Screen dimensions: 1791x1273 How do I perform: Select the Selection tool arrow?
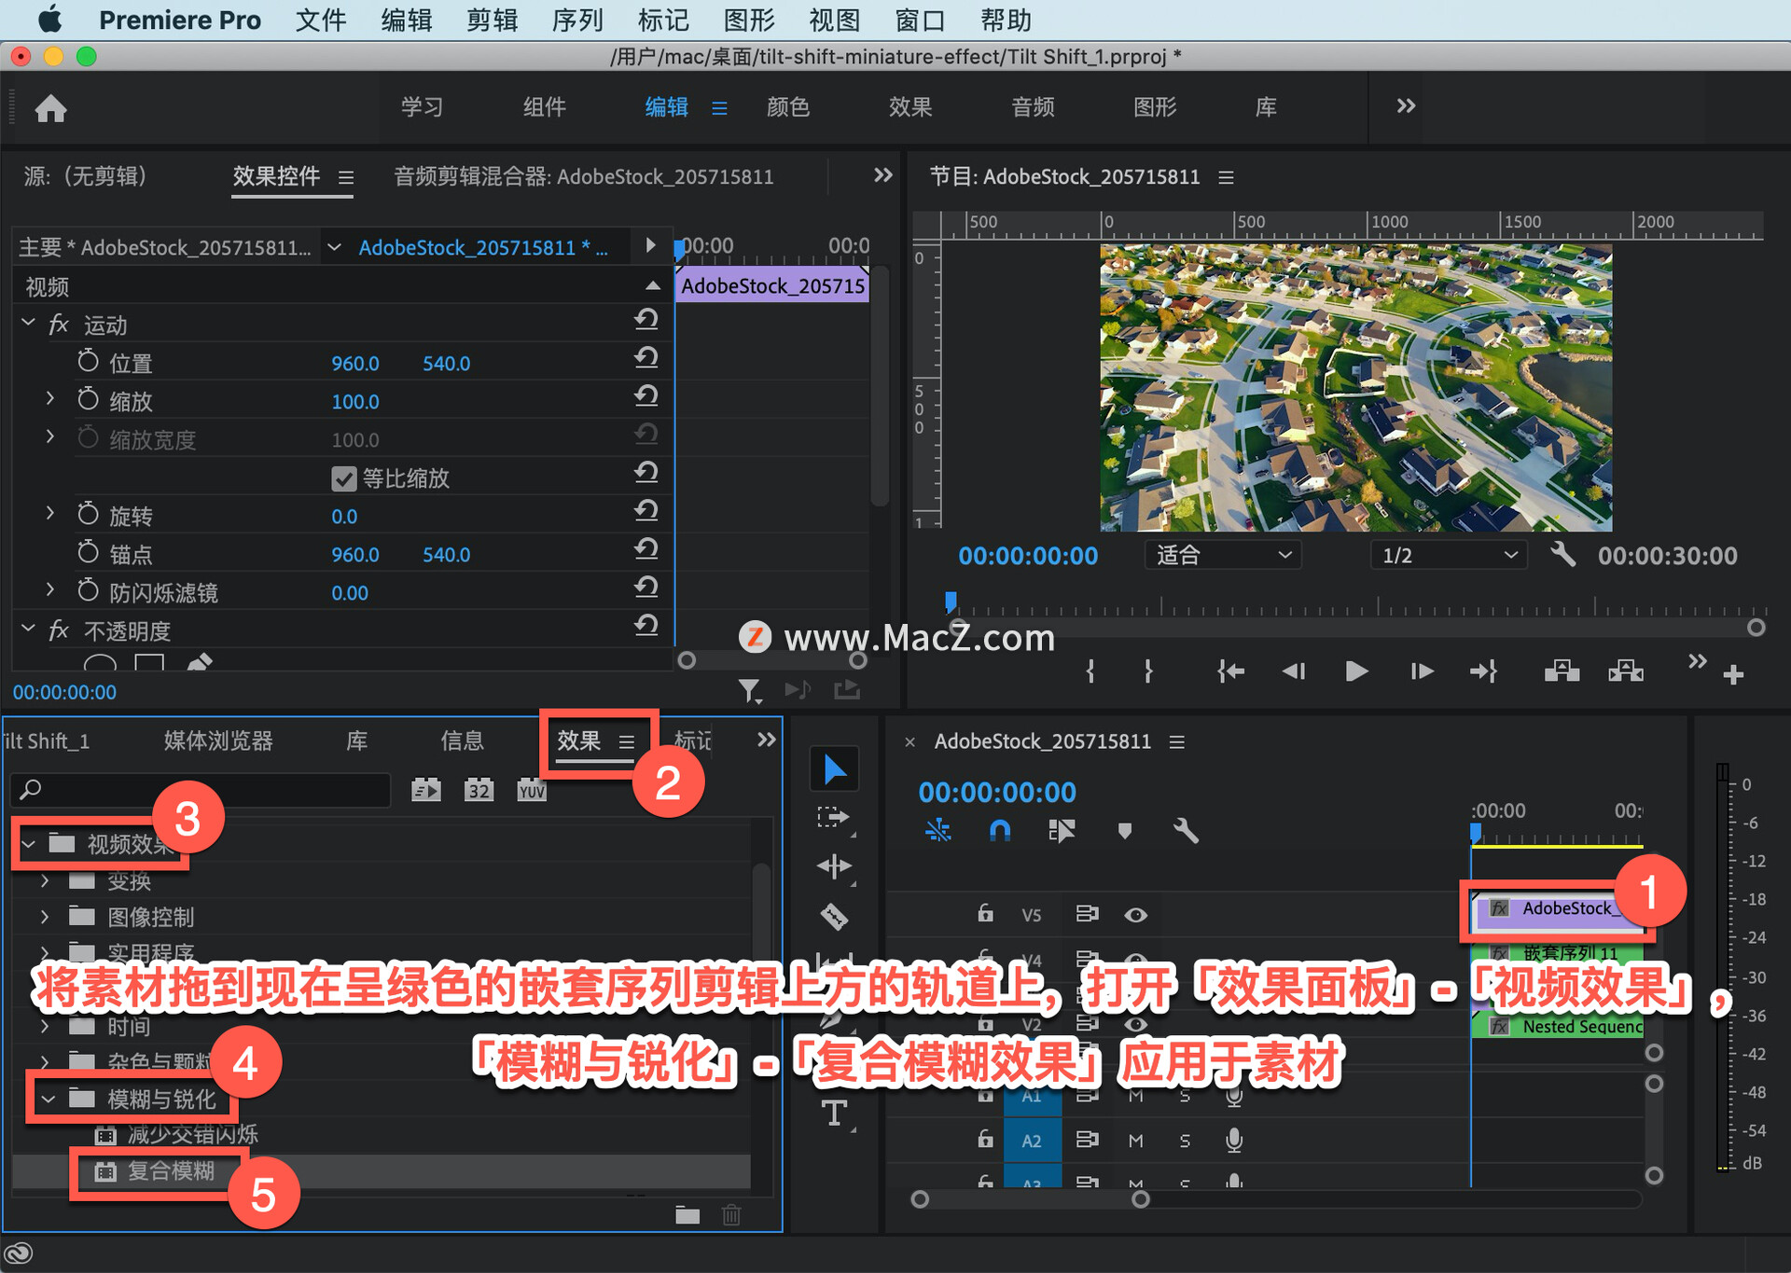point(835,770)
